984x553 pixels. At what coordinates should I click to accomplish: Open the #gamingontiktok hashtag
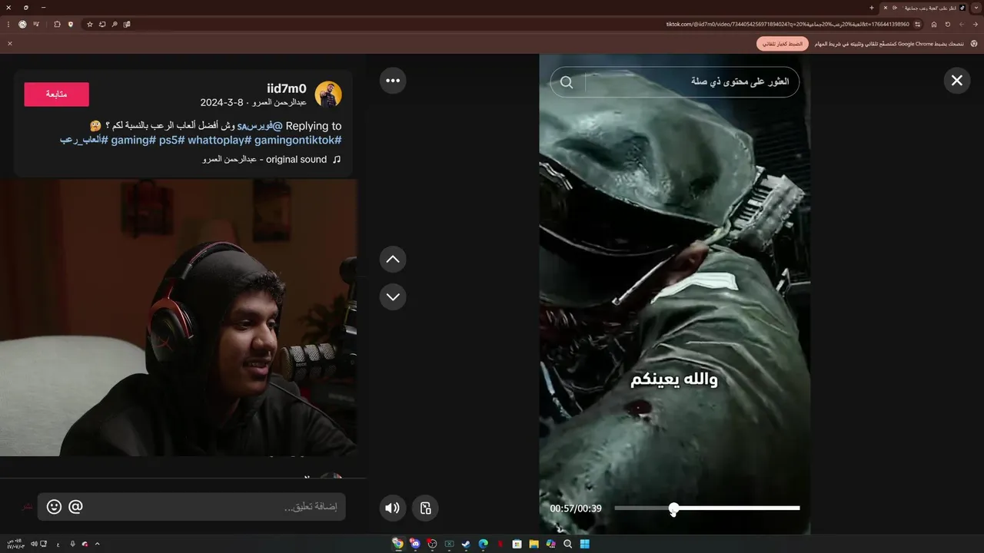(x=297, y=140)
